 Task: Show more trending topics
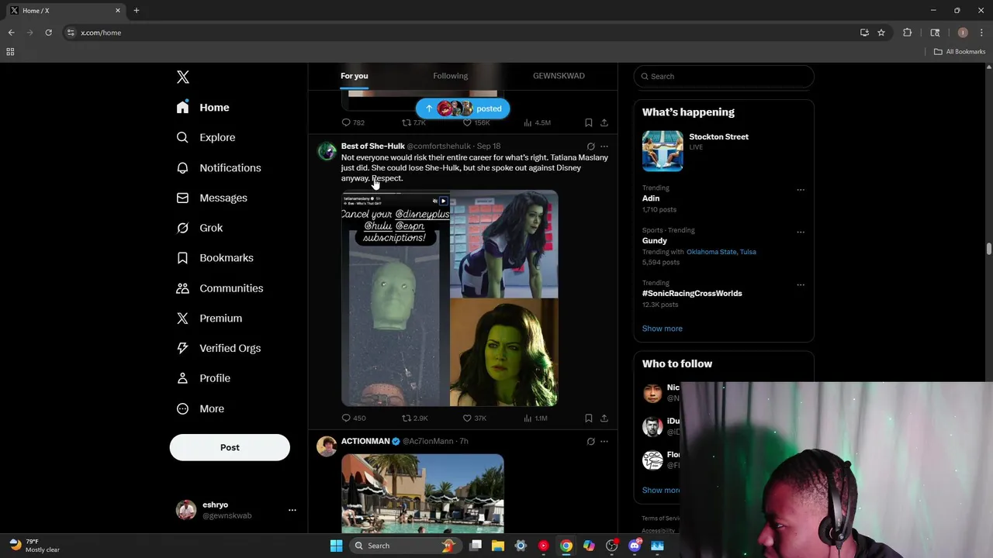[x=663, y=329]
